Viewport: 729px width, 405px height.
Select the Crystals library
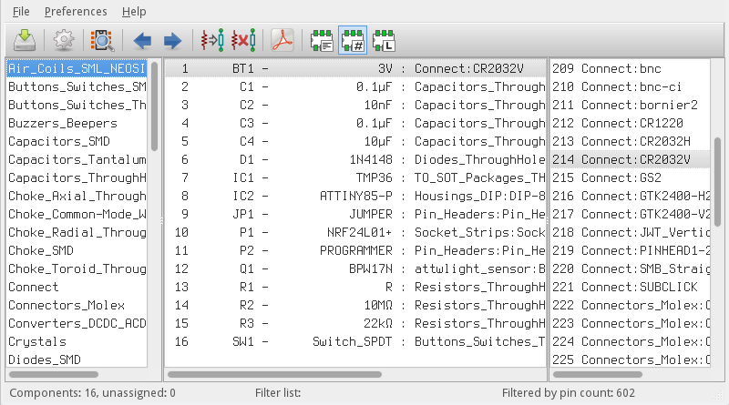tap(77, 342)
